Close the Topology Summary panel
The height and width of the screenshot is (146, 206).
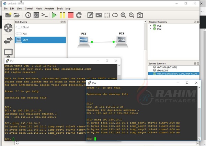point(198,22)
